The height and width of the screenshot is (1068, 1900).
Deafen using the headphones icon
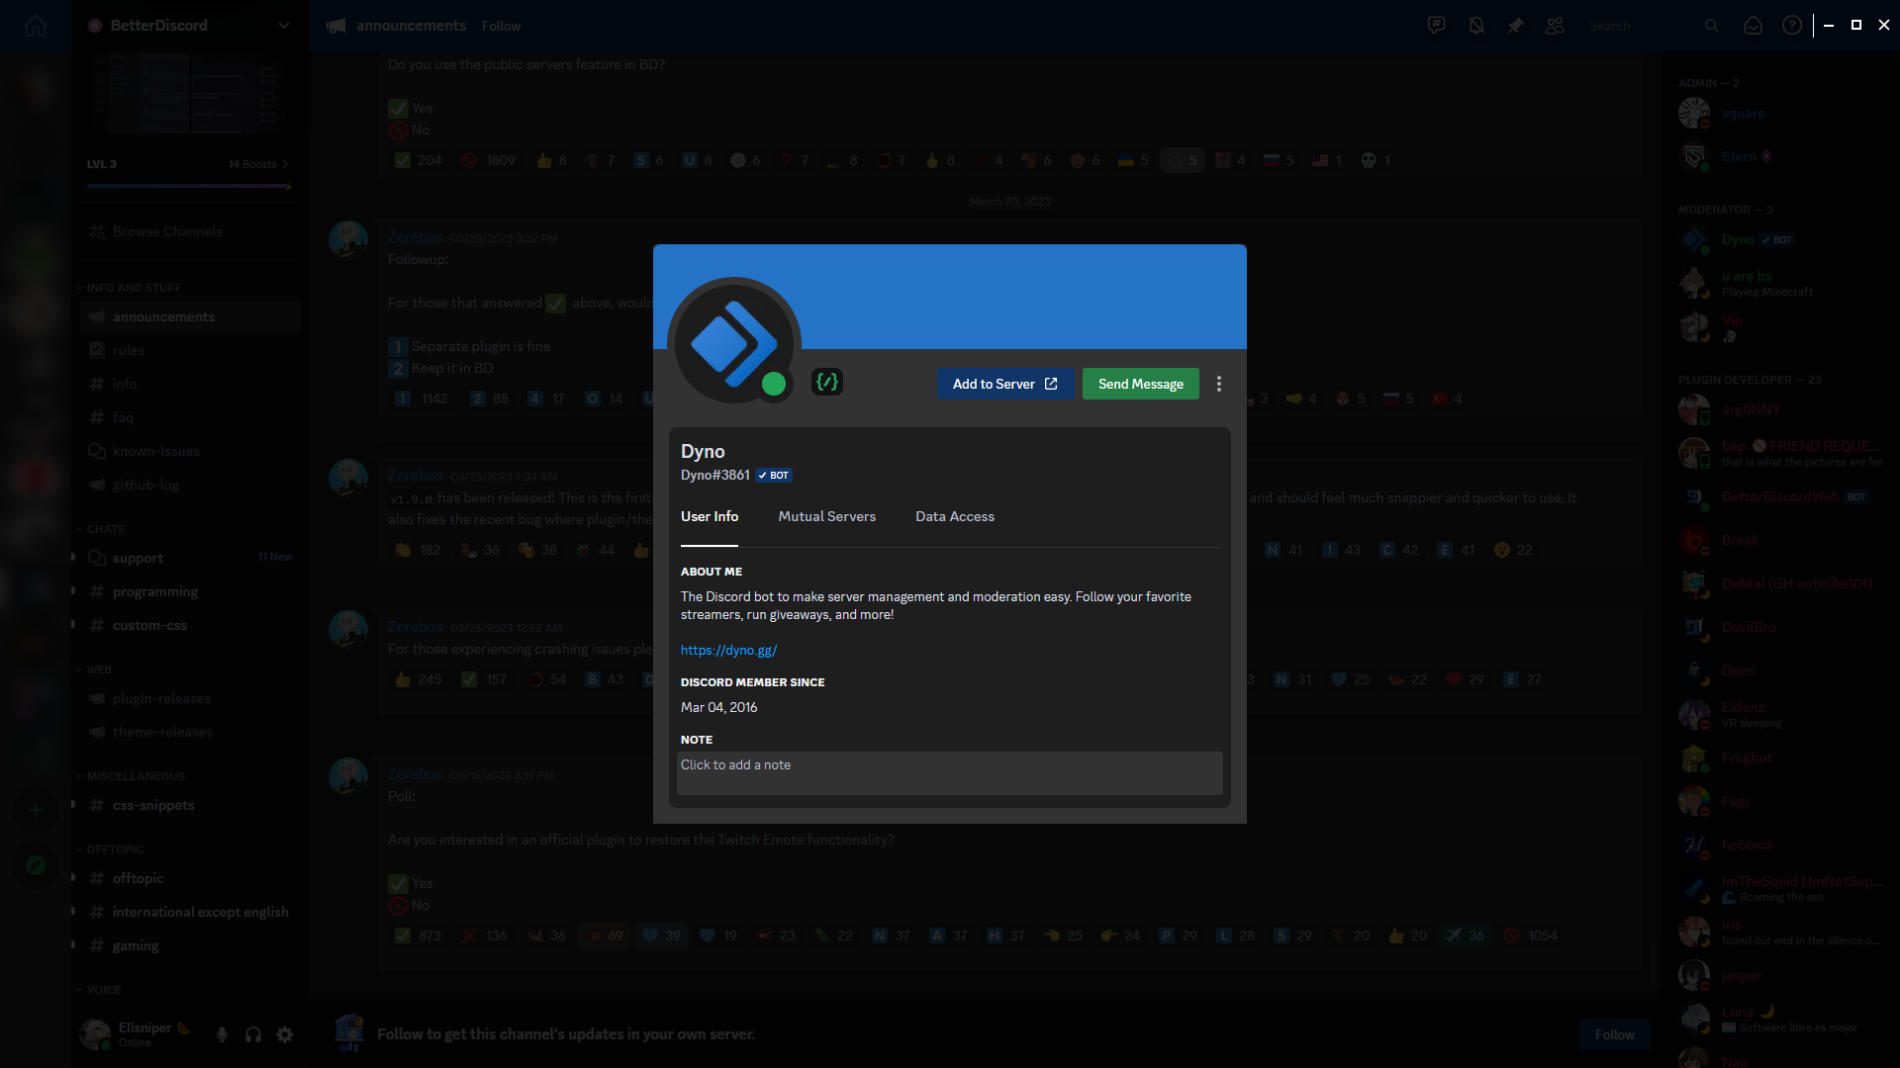coord(253,1034)
